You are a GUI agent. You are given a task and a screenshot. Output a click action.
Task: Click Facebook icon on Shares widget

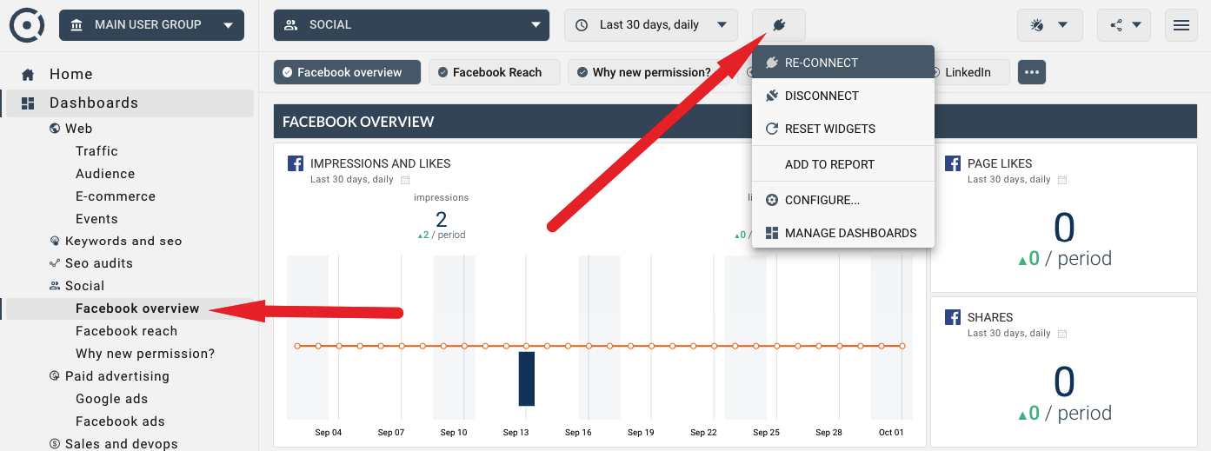pos(952,317)
